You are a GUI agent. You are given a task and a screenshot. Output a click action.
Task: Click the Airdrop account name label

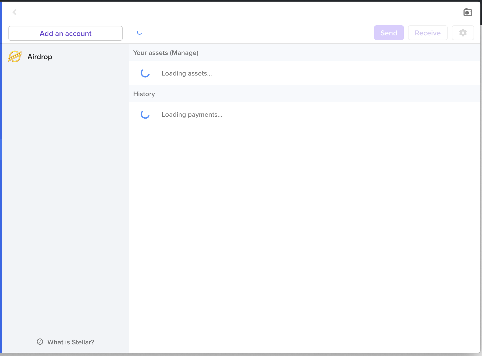point(40,56)
